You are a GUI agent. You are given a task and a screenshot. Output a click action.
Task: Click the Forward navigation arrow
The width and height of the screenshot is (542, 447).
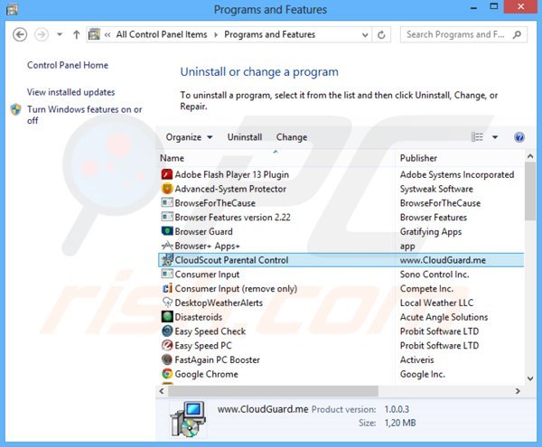tap(42, 34)
